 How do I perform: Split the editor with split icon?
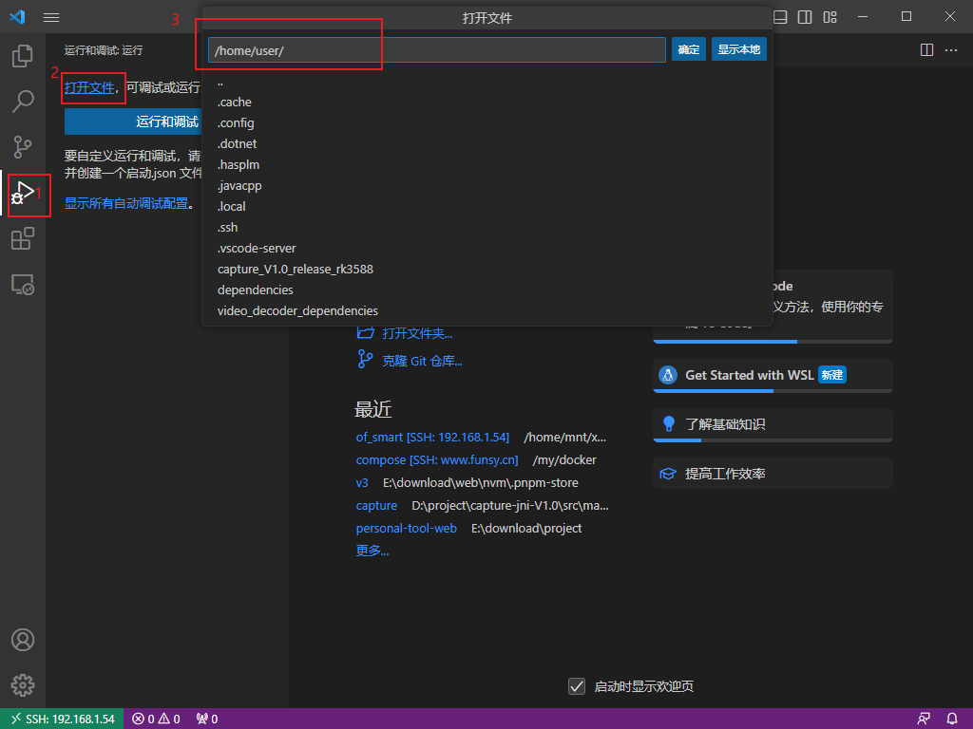[926, 50]
